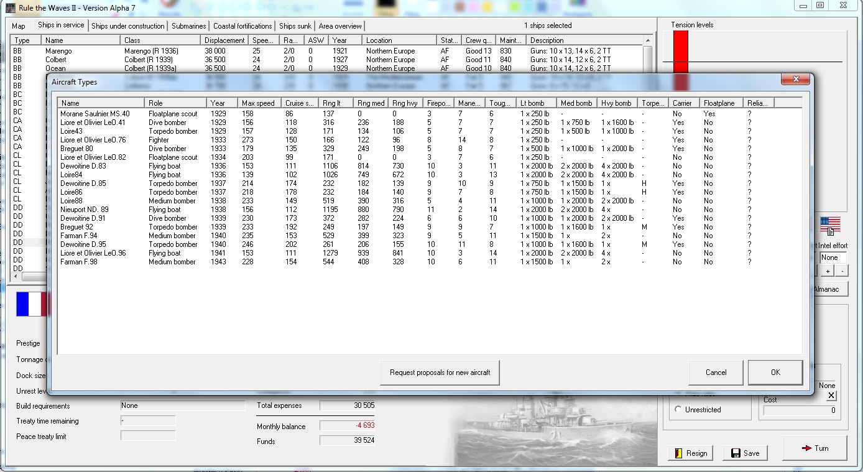Click the X button under None

(x=831, y=396)
